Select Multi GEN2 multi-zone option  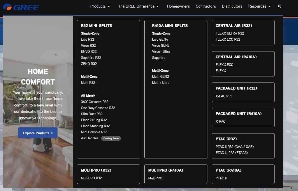click(x=160, y=76)
